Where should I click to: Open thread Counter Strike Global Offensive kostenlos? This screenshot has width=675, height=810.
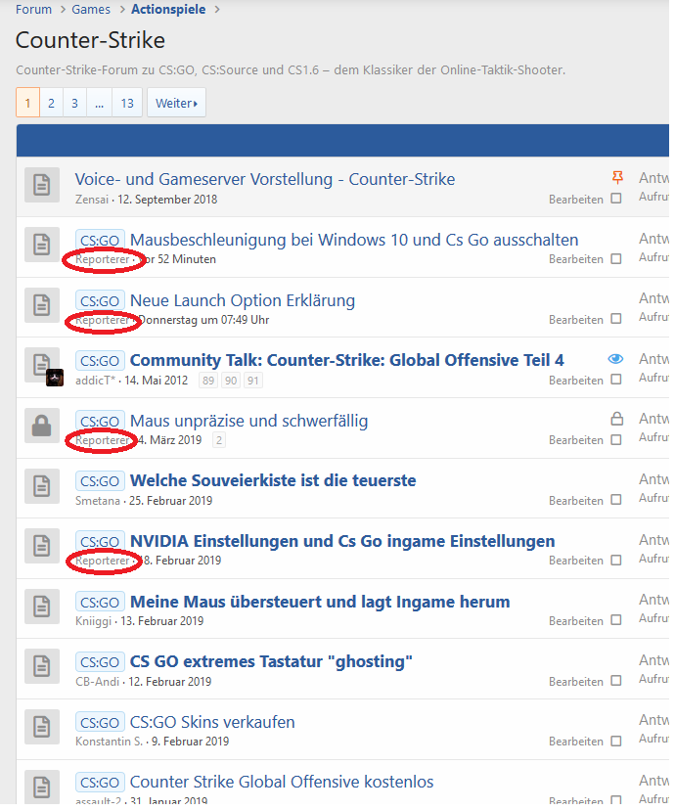tap(282, 782)
